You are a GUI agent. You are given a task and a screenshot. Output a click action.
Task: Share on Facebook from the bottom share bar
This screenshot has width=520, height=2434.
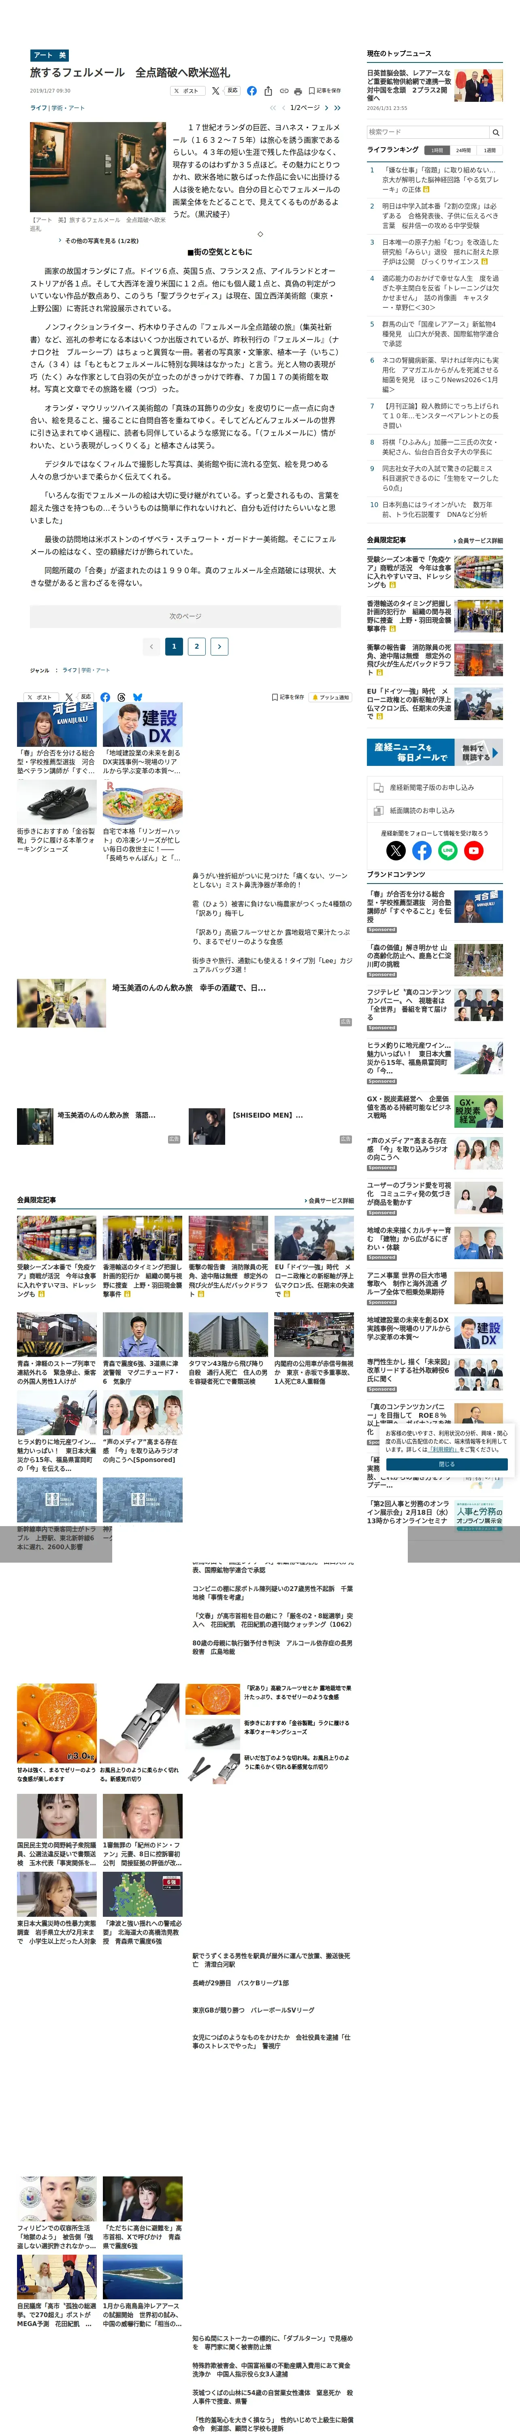click(105, 697)
